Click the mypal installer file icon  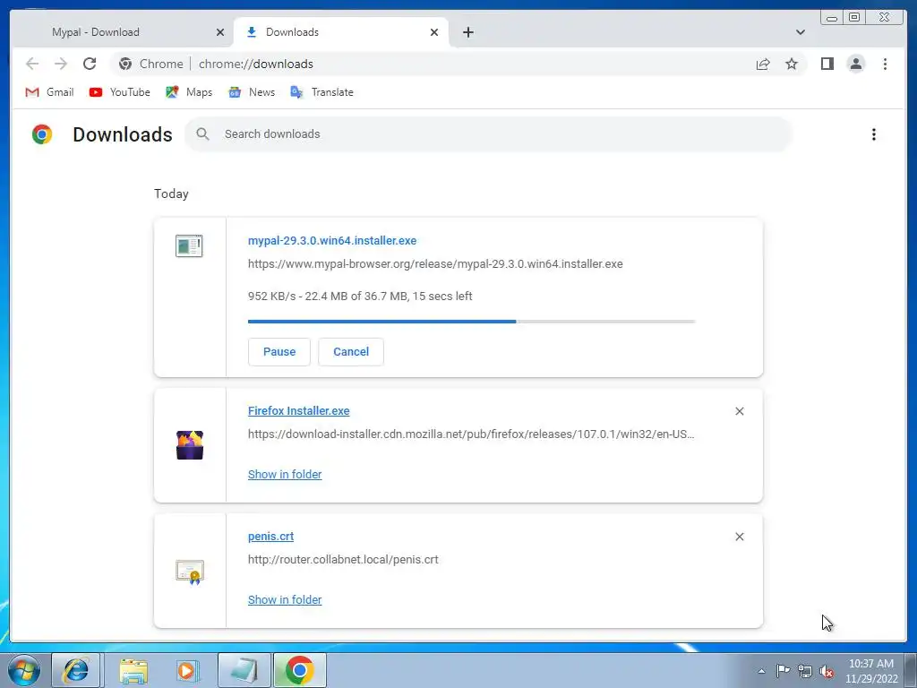(x=189, y=245)
